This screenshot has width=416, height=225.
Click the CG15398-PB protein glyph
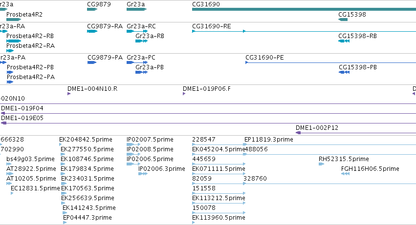[x=344, y=72]
